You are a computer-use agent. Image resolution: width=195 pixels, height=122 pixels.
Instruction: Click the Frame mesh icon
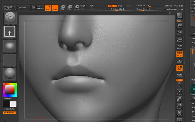tap(179, 92)
